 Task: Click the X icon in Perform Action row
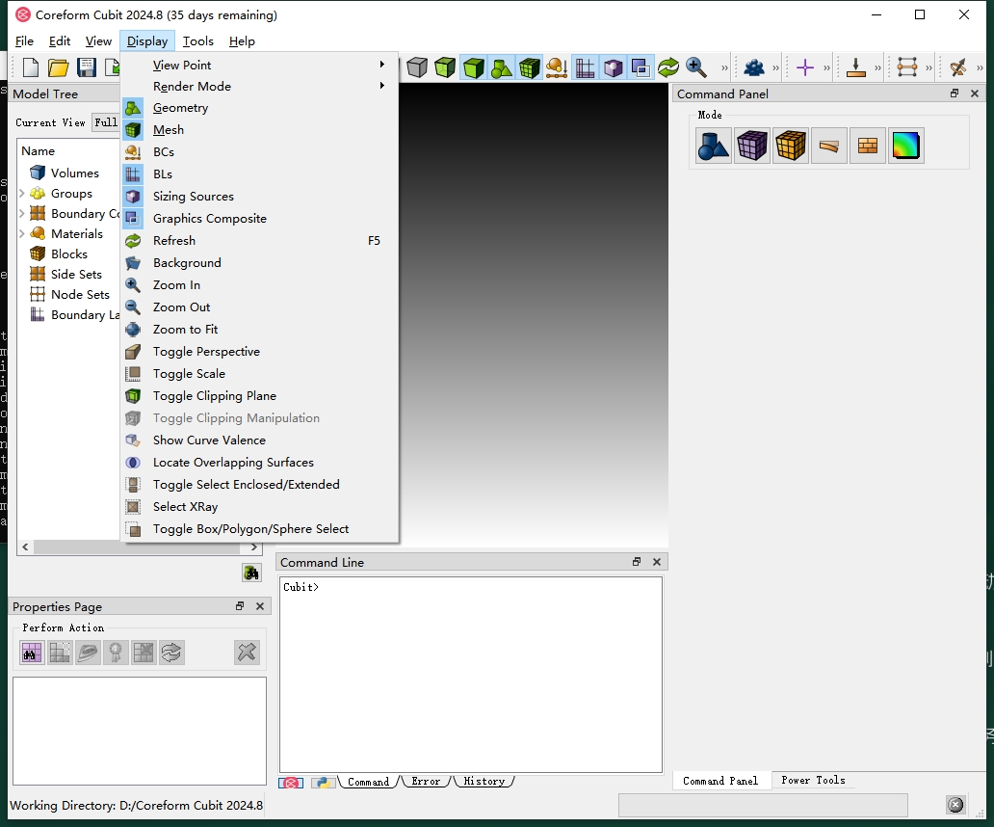click(x=247, y=652)
